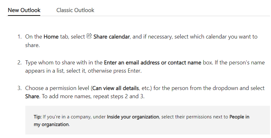Click the word "share." ending step 1
This screenshot has width=271, height=138.
pos(33,45)
